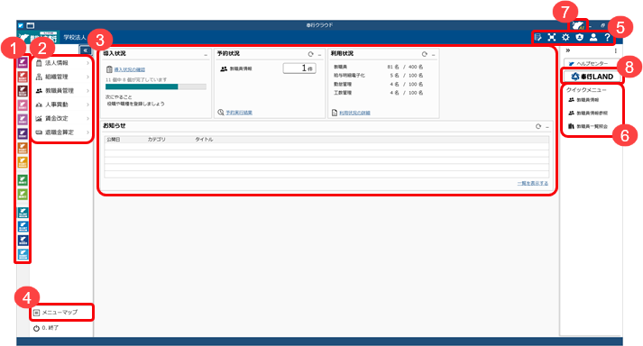Open the vertical dots menu in right panel

coord(616,50)
